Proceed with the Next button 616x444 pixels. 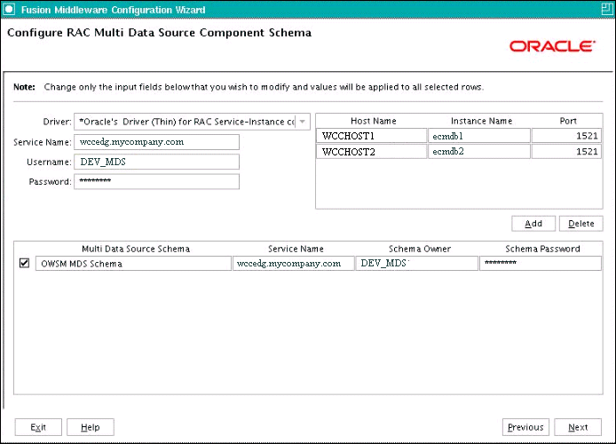[578, 427]
